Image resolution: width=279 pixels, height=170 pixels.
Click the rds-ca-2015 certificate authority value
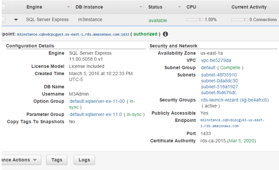(x=213, y=141)
